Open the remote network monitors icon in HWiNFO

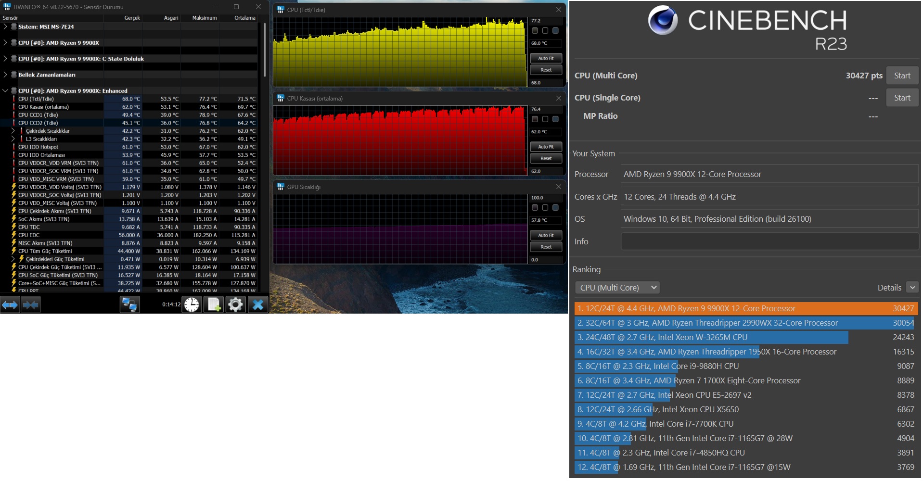pyautogui.click(x=129, y=304)
